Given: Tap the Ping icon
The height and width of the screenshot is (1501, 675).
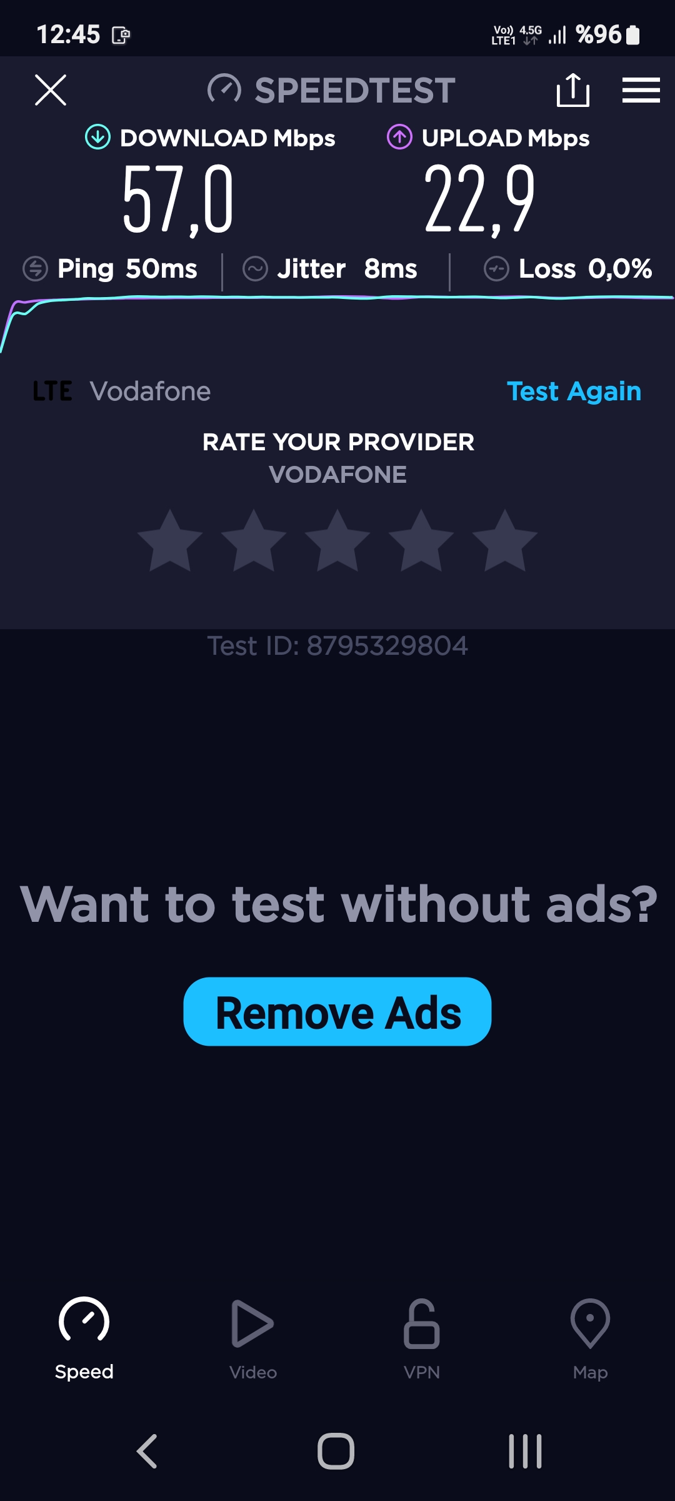Looking at the screenshot, I should tap(35, 269).
